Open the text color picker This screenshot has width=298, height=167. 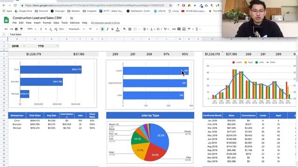pyautogui.click(x=118, y=29)
